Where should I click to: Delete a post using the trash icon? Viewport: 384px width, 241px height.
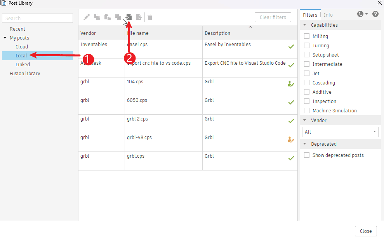coord(149,17)
